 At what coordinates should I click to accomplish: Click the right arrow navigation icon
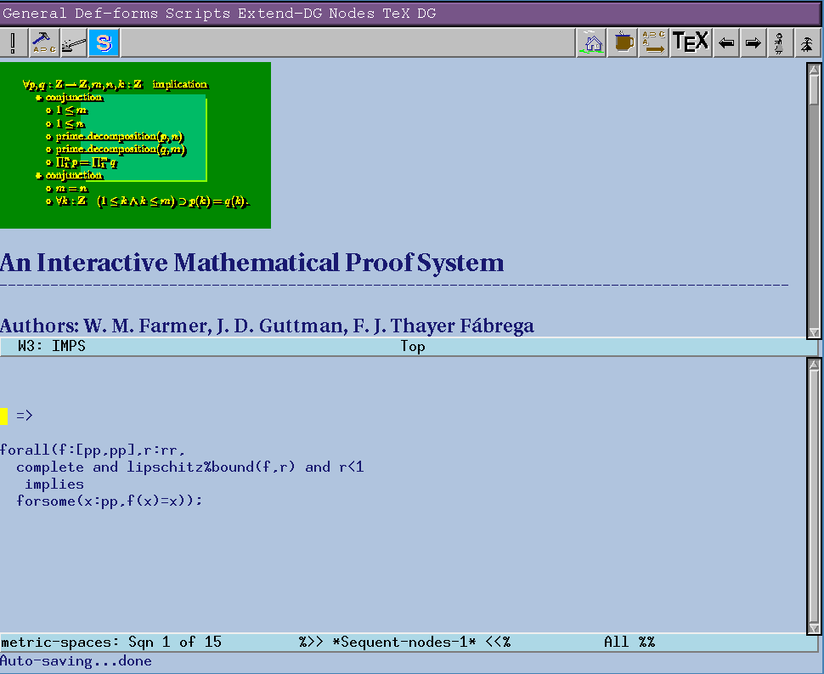753,42
